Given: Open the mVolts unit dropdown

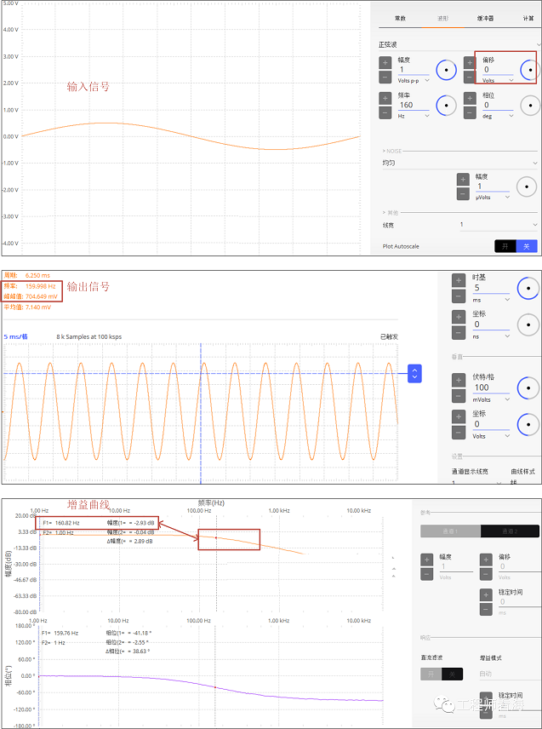Looking at the screenshot, I should click(x=492, y=399).
